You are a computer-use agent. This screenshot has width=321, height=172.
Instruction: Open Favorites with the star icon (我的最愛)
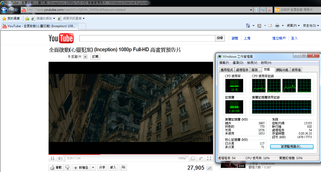11,18
